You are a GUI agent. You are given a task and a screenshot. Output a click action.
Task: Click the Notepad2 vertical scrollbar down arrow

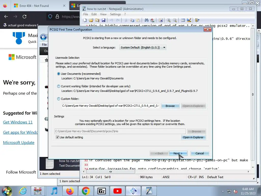point(253,167)
